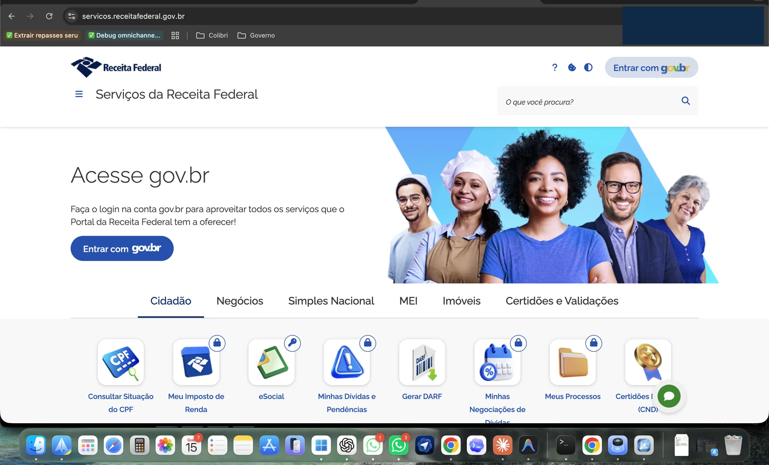Open Minhas Dívidas e Pendências icon

coord(347,363)
